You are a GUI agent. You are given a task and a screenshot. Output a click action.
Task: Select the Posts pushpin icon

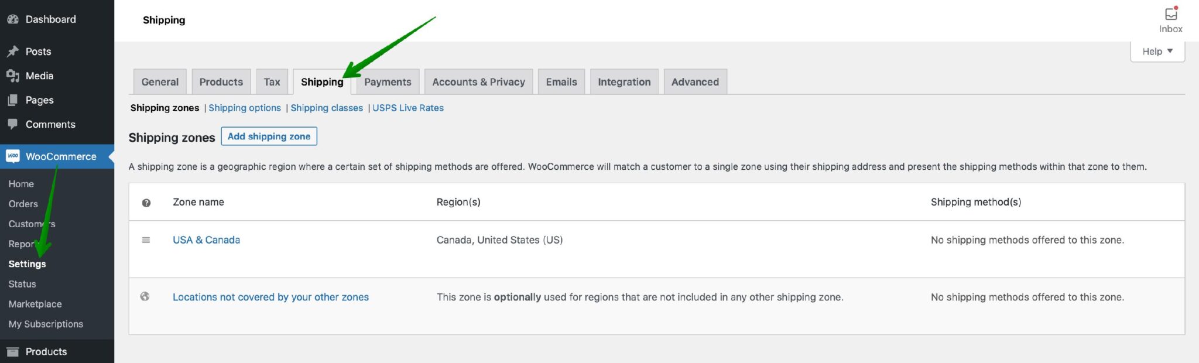pyautogui.click(x=13, y=51)
